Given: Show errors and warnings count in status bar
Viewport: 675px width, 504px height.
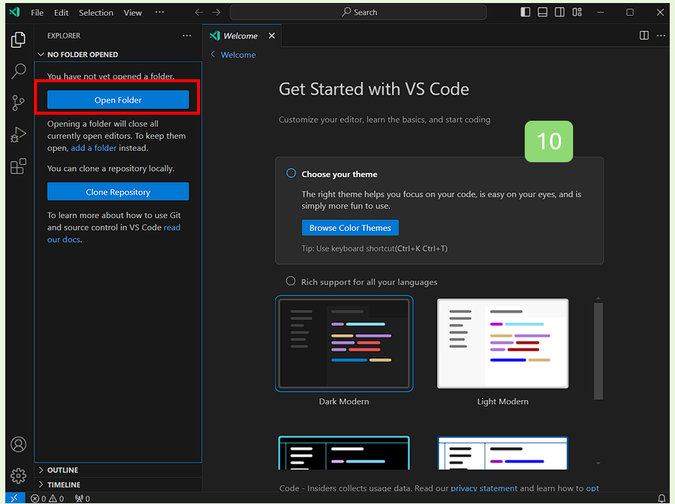Looking at the screenshot, I should point(48,499).
